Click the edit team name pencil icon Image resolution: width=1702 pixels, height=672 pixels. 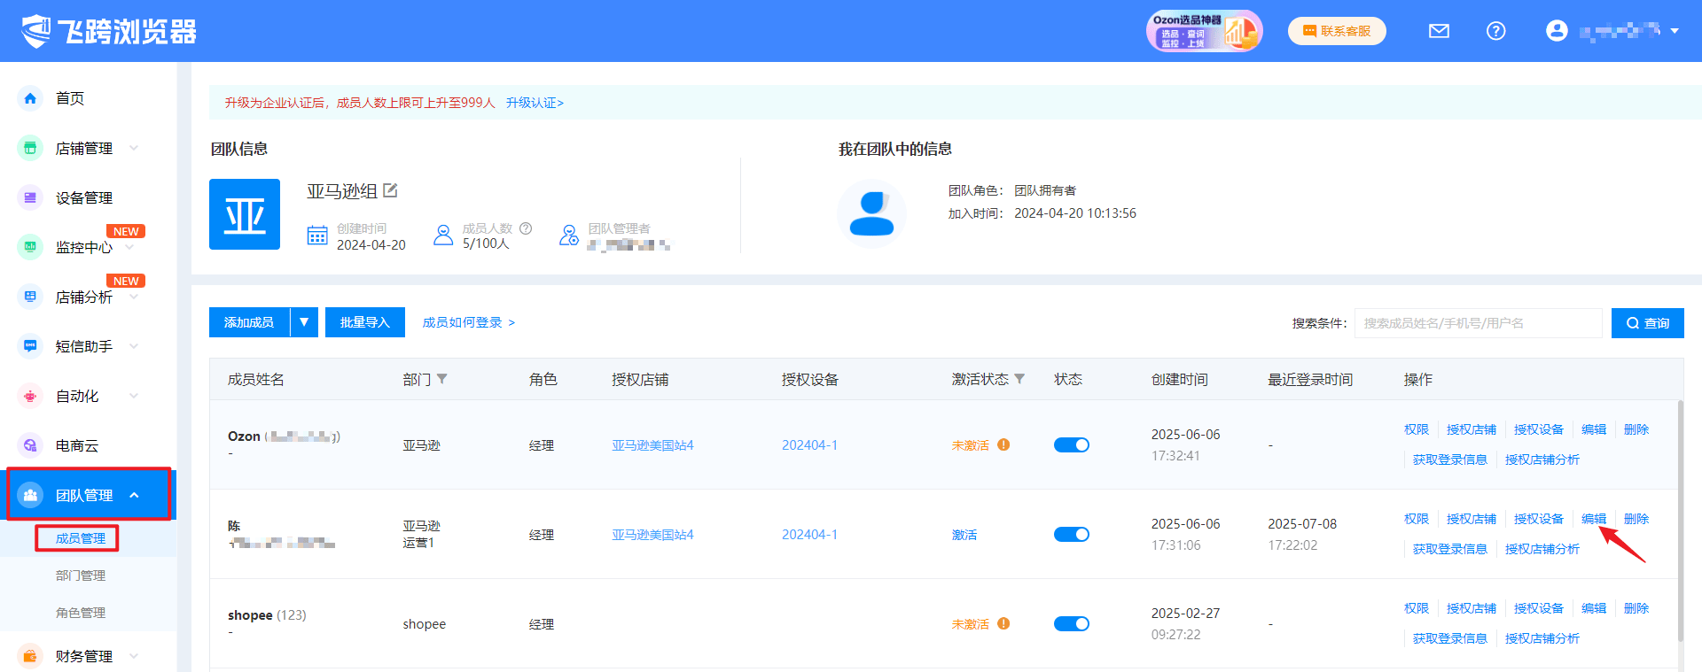(x=390, y=190)
